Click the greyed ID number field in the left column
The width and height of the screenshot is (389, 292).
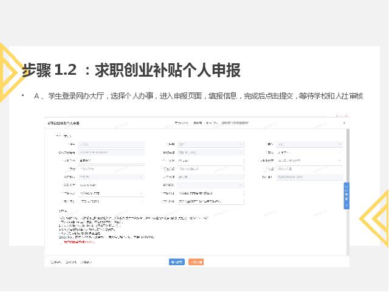(109, 152)
